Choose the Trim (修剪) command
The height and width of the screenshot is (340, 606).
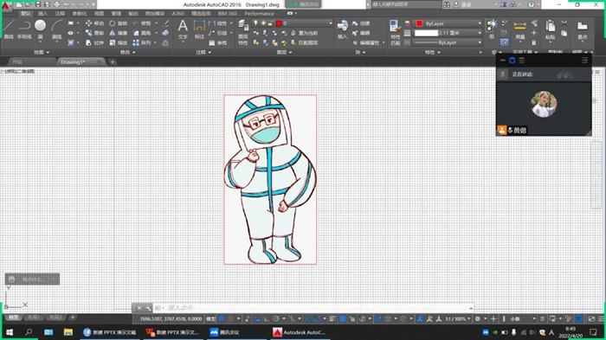coord(142,23)
